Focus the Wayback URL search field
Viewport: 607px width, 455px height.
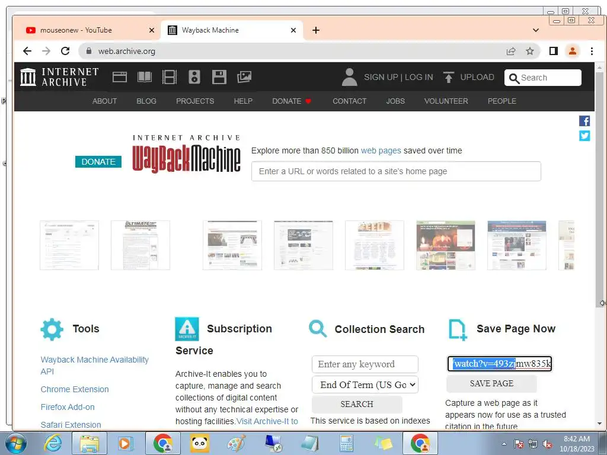pyautogui.click(x=396, y=171)
